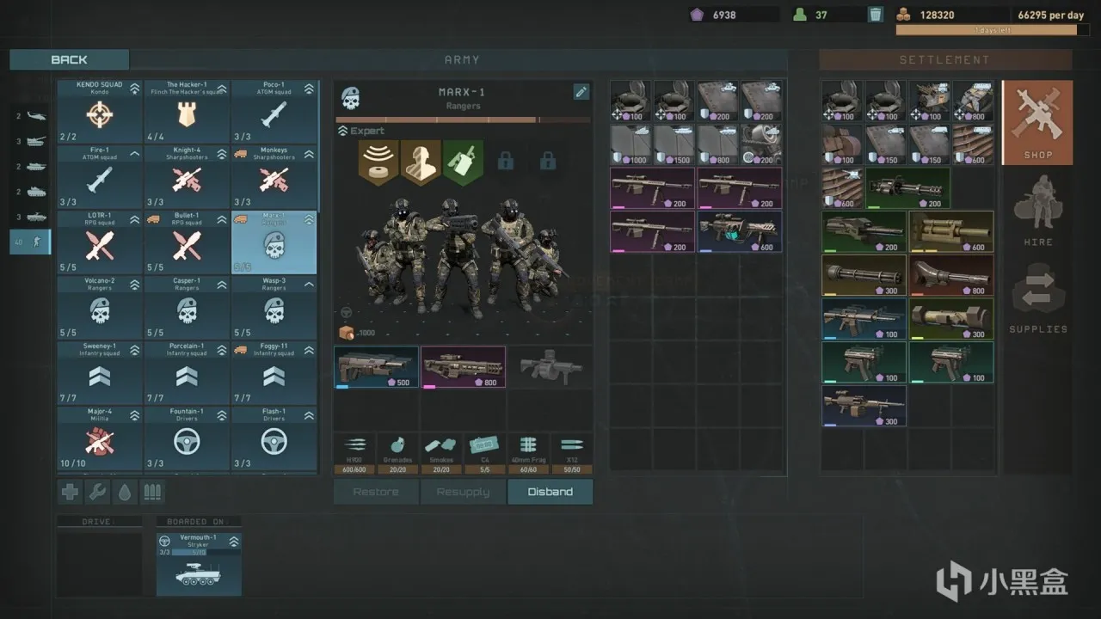Select the KENDO SQUAD crosshair card
1101x619 pixels.
tap(101, 112)
